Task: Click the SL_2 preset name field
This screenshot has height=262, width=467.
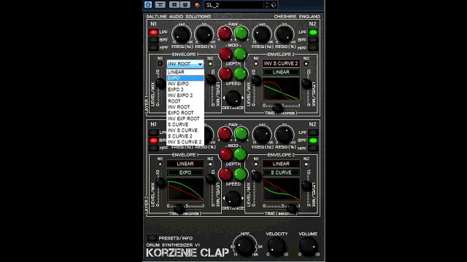Action: 234,5
